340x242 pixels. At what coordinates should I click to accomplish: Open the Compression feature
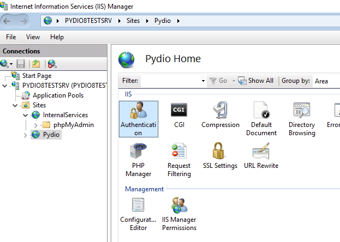pyautogui.click(x=220, y=116)
